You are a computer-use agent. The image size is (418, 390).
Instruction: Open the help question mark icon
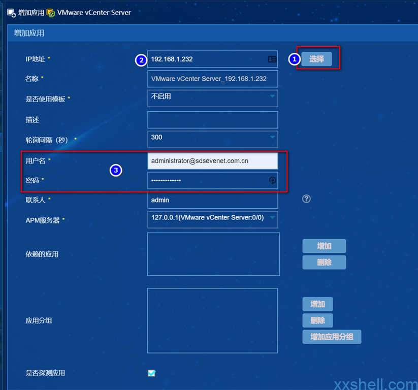[x=306, y=199]
